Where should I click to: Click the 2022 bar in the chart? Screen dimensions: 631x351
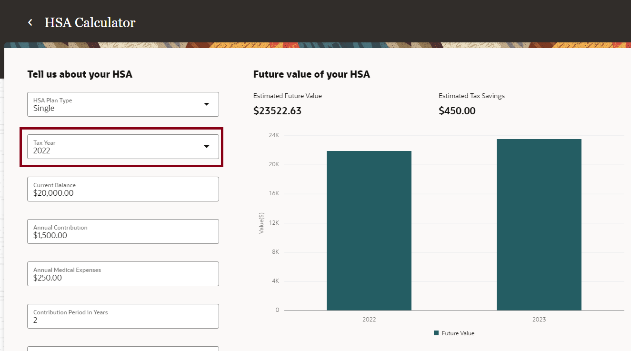pyautogui.click(x=369, y=231)
